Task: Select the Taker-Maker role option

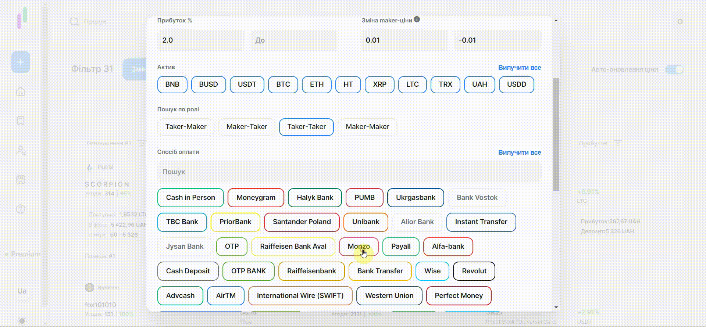Action: (186, 127)
